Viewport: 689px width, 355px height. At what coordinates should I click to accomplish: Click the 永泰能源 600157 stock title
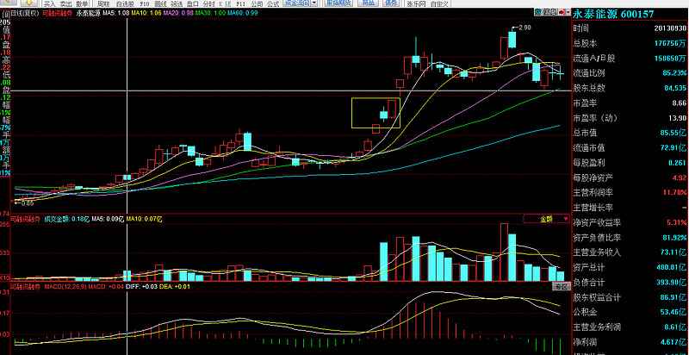point(614,15)
